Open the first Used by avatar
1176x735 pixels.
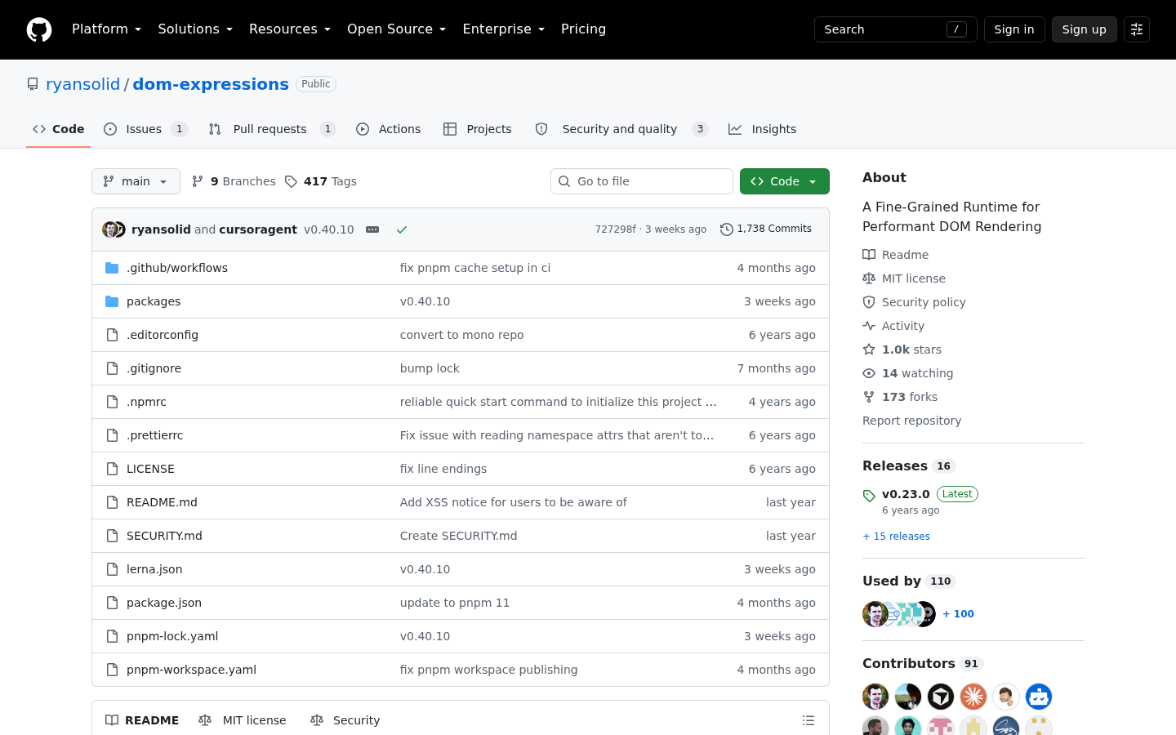point(875,614)
